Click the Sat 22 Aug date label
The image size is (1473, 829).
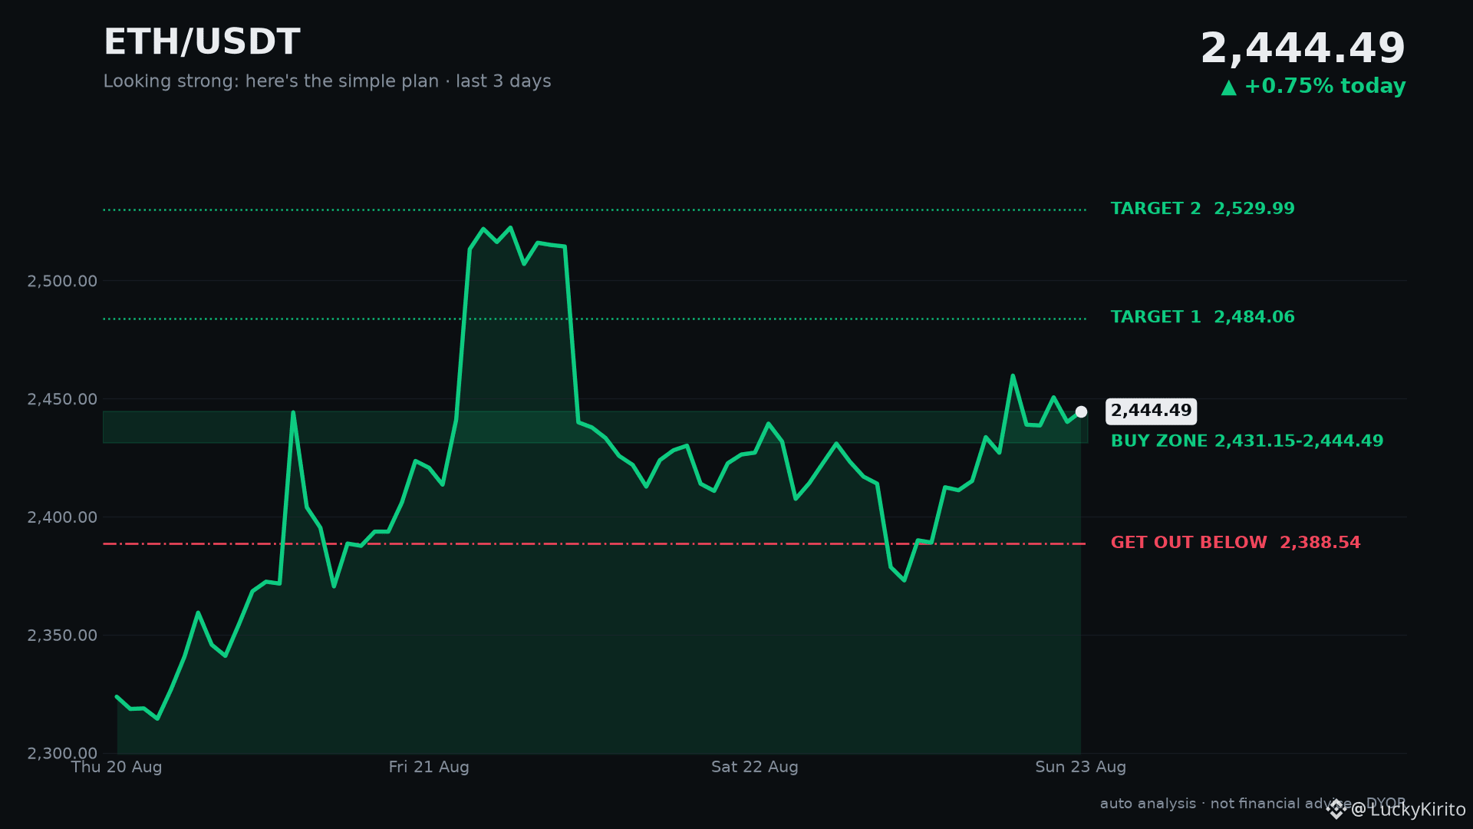click(x=755, y=767)
